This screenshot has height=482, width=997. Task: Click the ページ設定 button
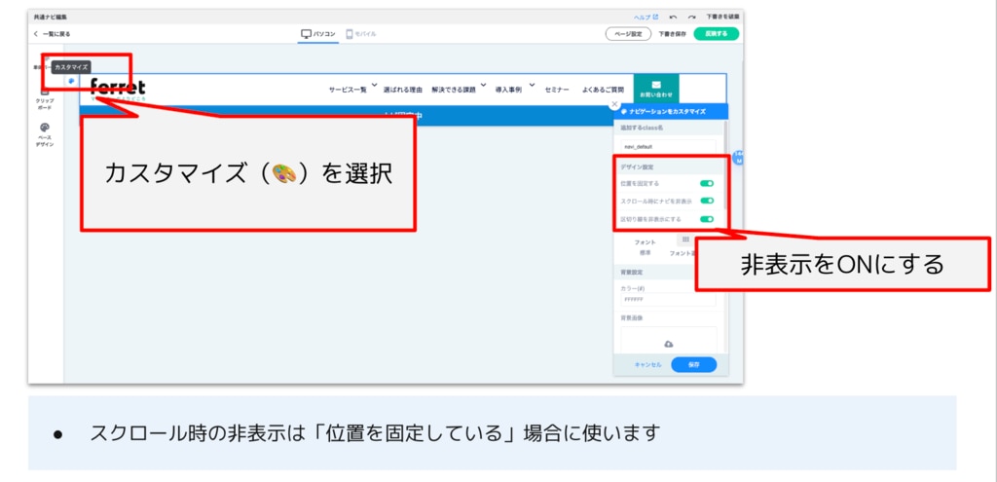[x=628, y=34]
